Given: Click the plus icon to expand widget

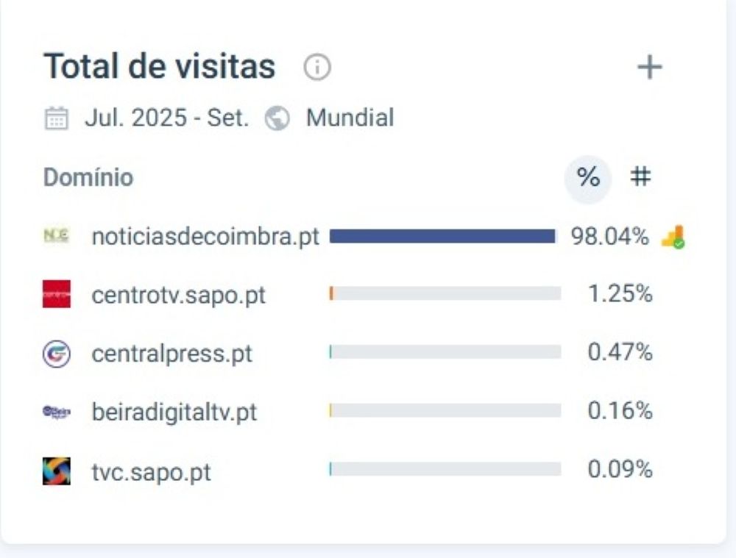Looking at the screenshot, I should (649, 68).
